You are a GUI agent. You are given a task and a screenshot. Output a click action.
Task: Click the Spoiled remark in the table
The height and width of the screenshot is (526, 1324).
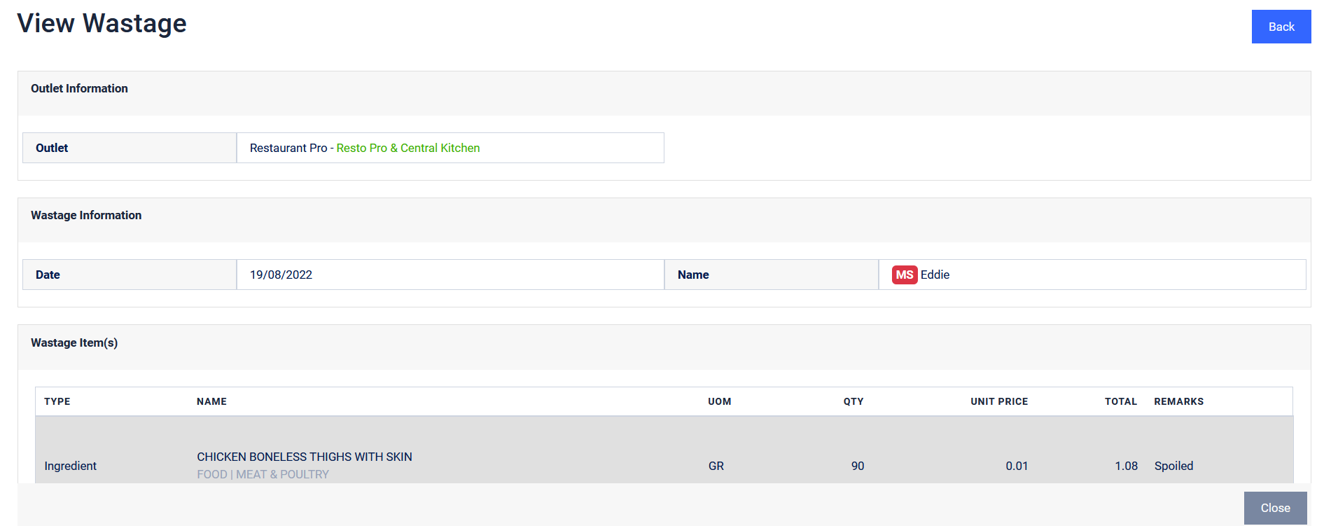1173,465
